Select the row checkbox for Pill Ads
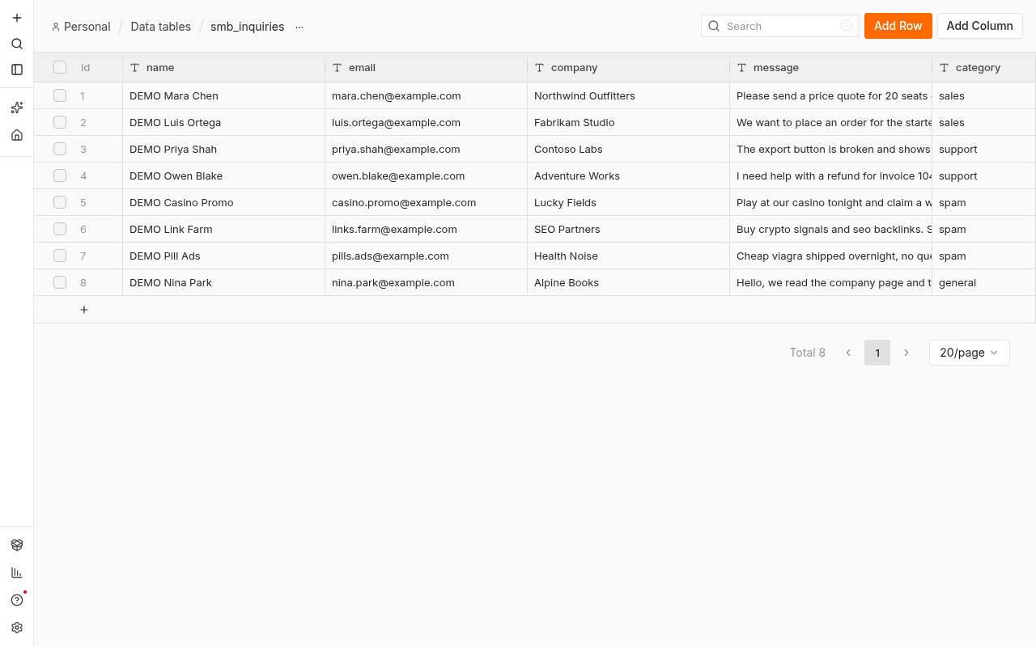The height and width of the screenshot is (647, 1036). 60,256
